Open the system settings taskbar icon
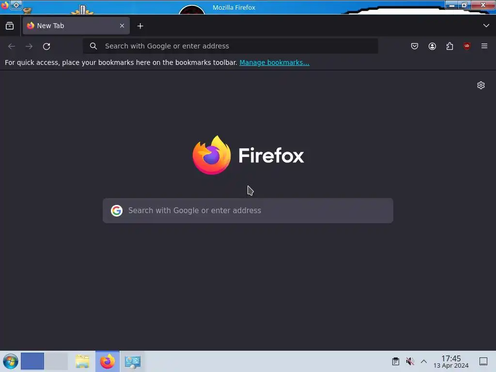This screenshot has width=496, height=372. [133, 361]
